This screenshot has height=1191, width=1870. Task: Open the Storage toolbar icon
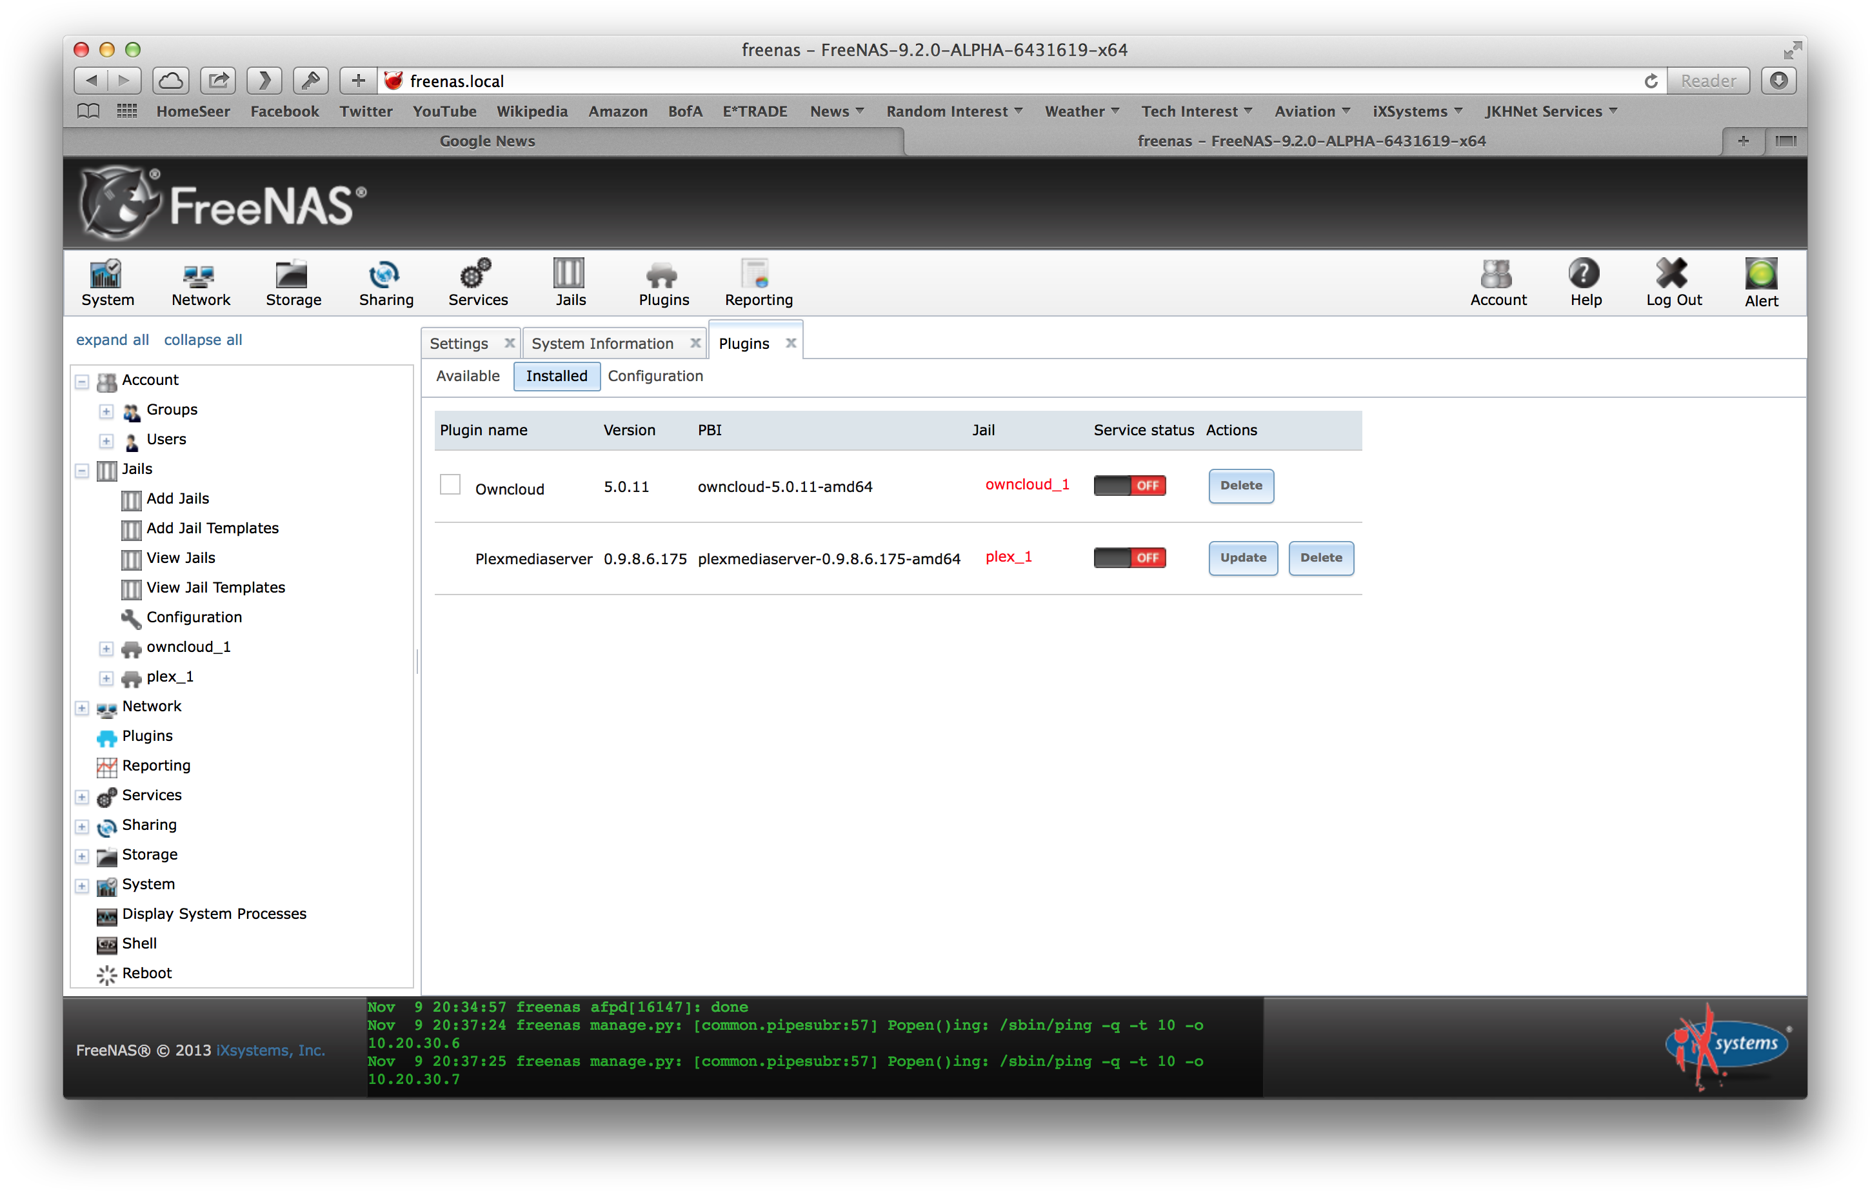point(293,282)
